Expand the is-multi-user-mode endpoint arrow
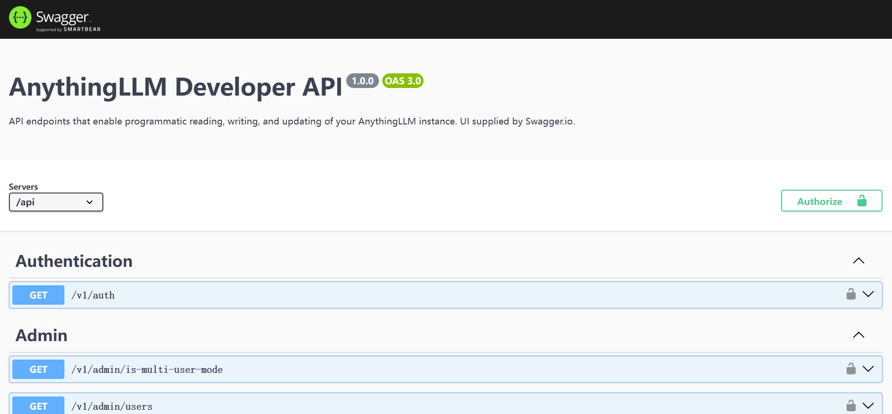Screen dimensions: 892x414 tap(868, 369)
